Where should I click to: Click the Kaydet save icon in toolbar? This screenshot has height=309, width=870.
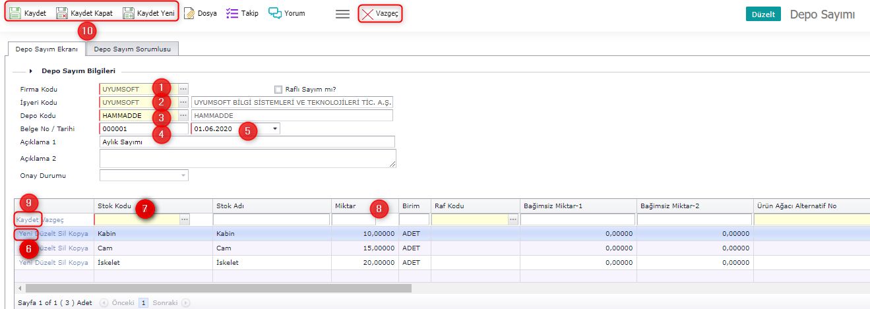pyautogui.click(x=16, y=13)
